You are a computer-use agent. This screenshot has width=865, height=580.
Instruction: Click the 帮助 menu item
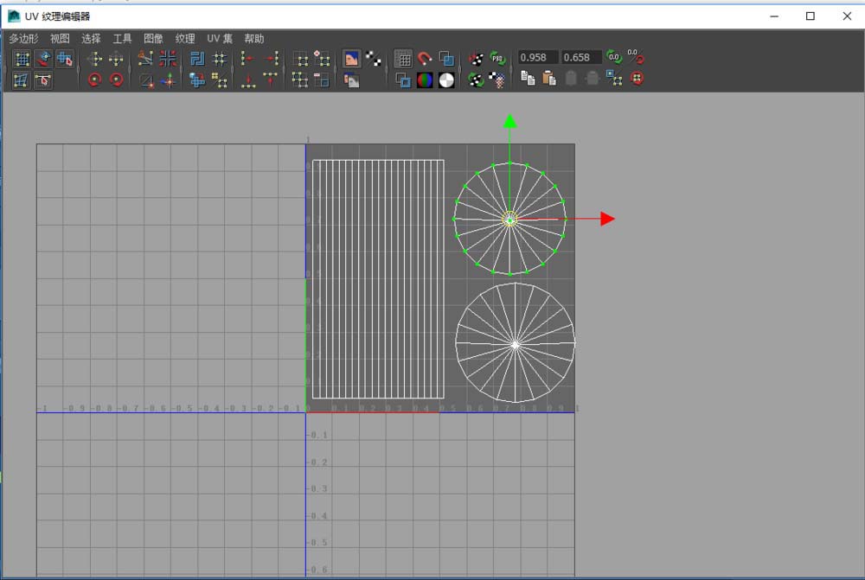[254, 39]
